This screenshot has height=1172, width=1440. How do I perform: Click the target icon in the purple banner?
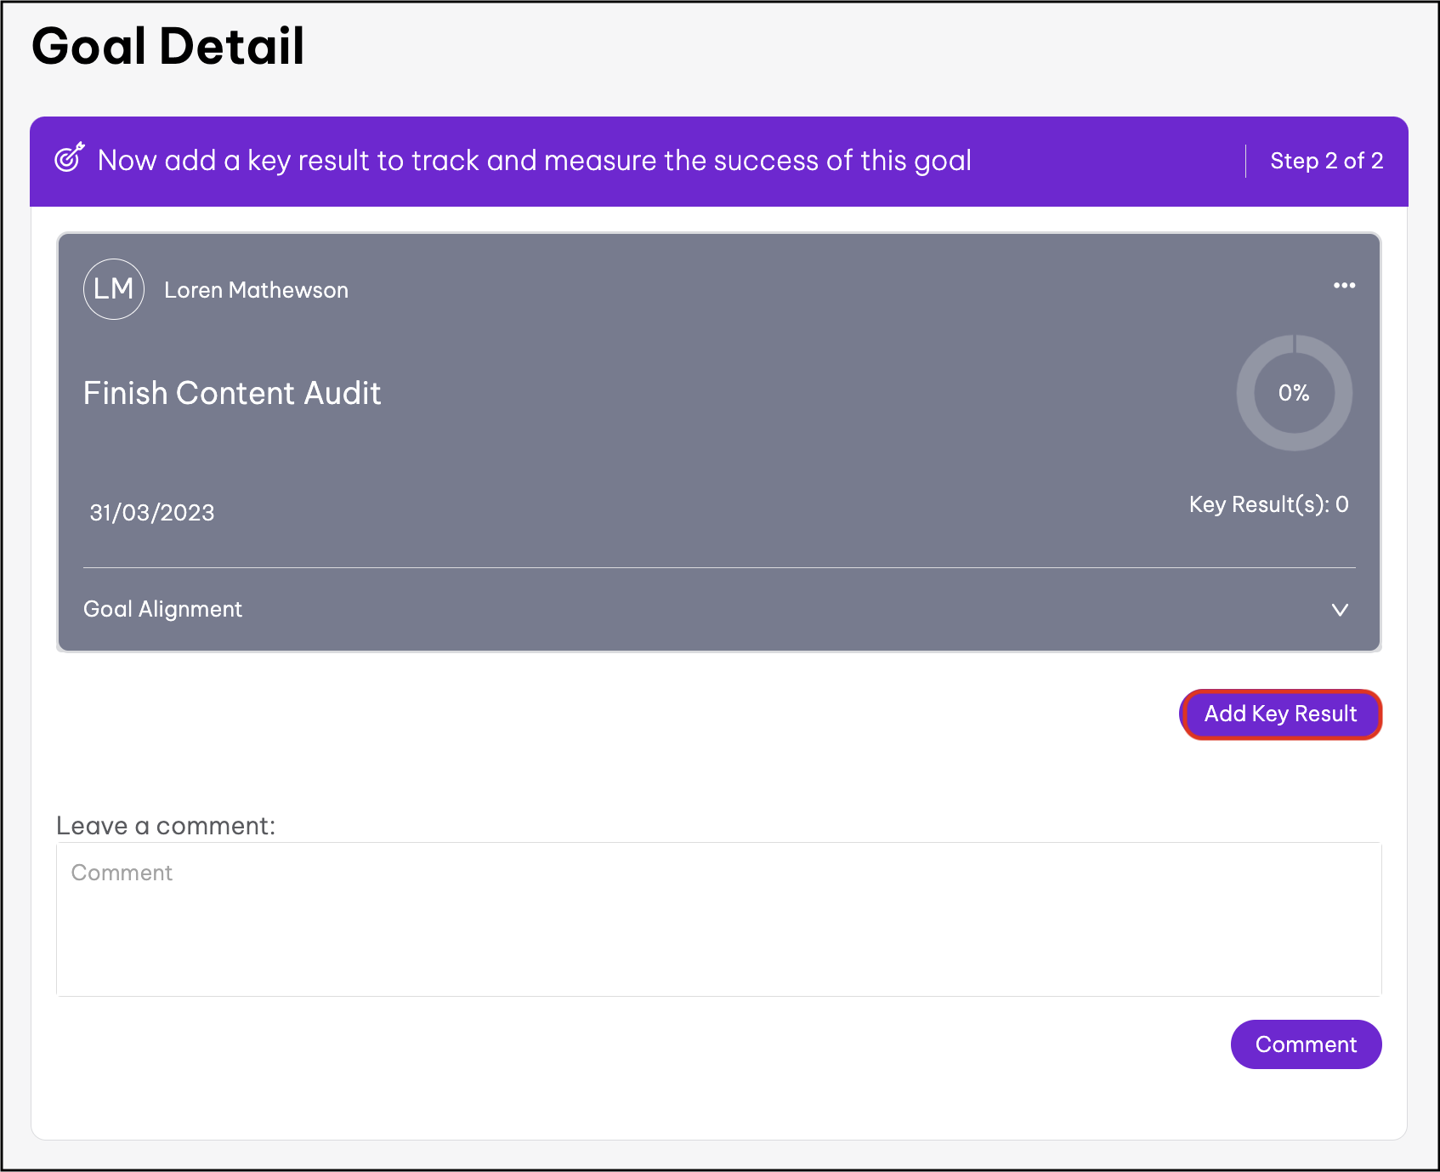point(69,158)
